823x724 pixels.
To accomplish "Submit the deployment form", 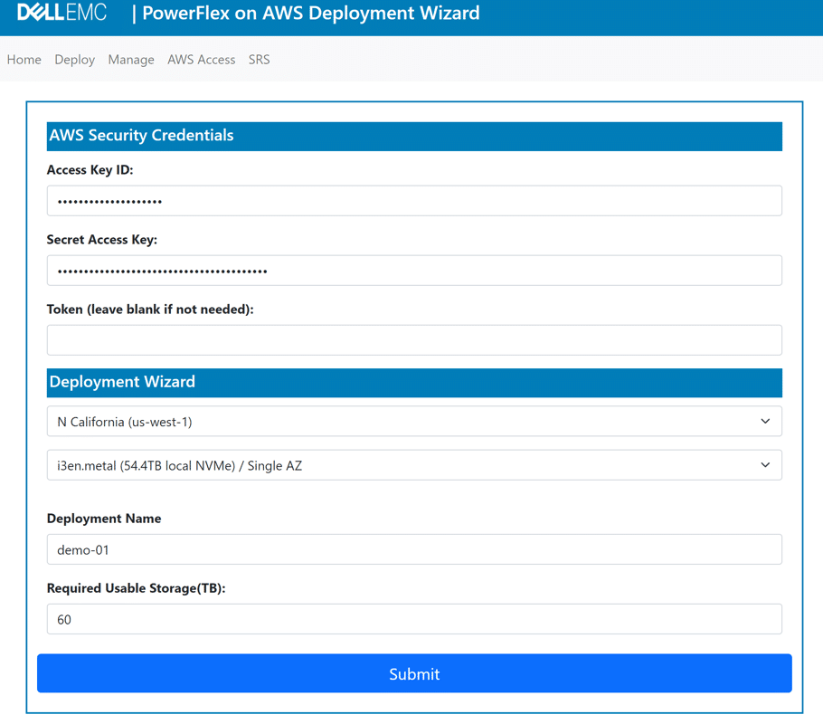I will [x=414, y=673].
